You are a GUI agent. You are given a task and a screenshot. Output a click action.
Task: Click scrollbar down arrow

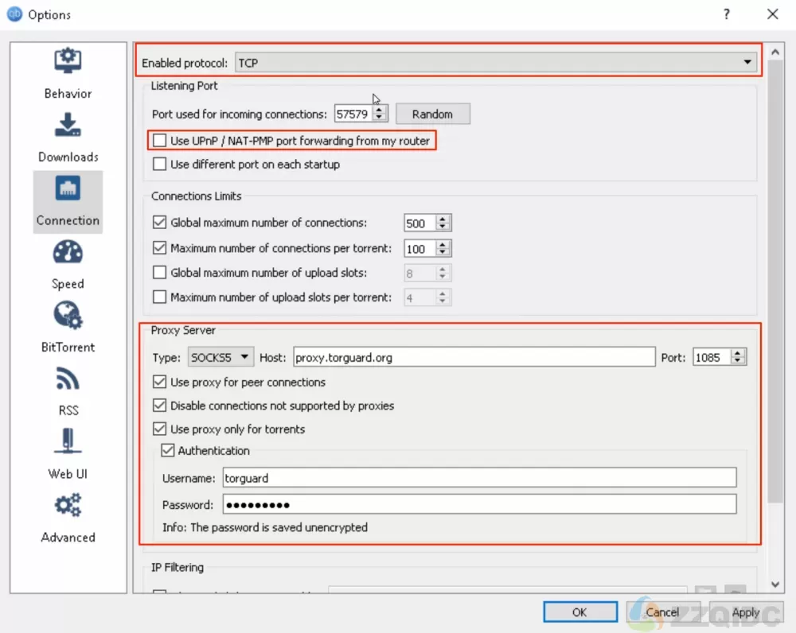(775, 584)
